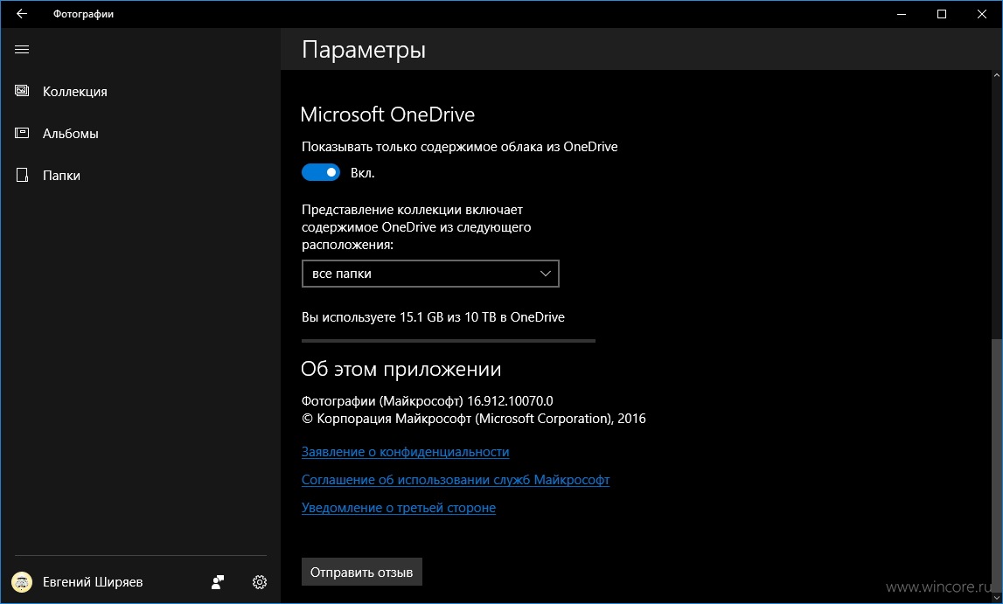Maximize the Photos window
The width and height of the screenshot is (1003, 604).
[x=942, y=14]
